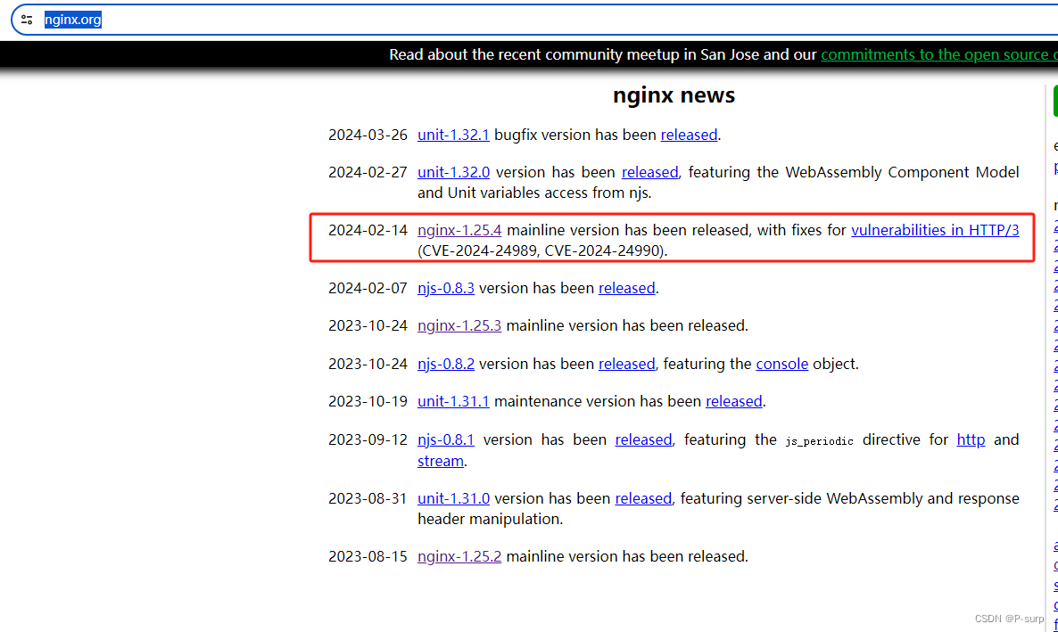Click the date 2024-02-07
This screenshot has height=632, width=1058.
[368, 289]
